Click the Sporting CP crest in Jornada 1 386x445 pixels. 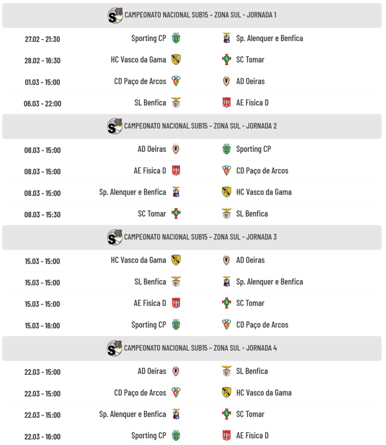click(x=176, y=38)
